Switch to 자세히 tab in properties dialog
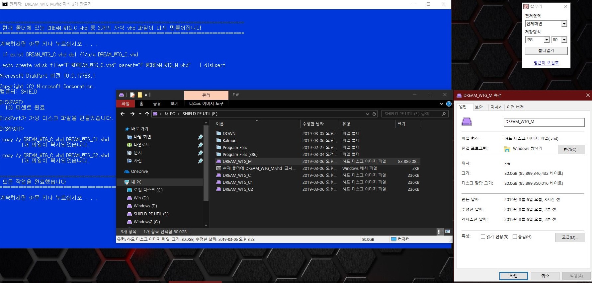Image resolution: width=592 pixels, height=283 pixels. (496, 107)
